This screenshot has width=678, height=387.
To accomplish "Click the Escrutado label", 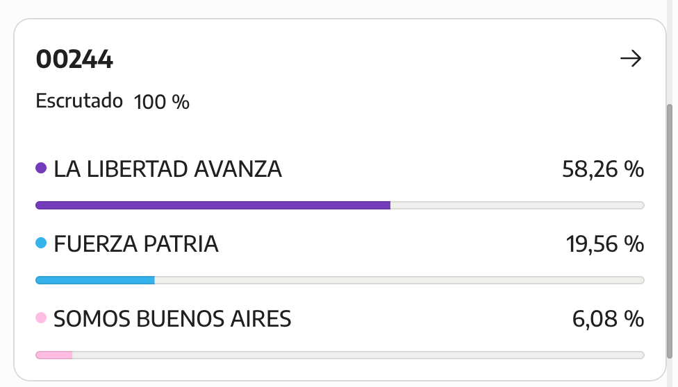I will tap(79, 101).
